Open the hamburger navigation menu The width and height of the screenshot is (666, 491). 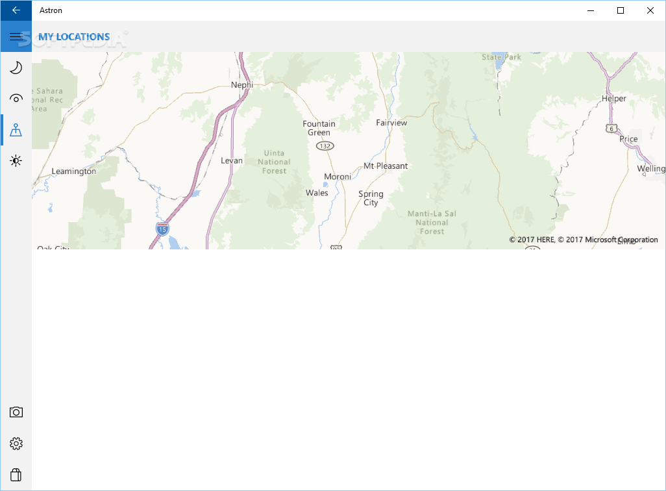click(x=16, y=36)
